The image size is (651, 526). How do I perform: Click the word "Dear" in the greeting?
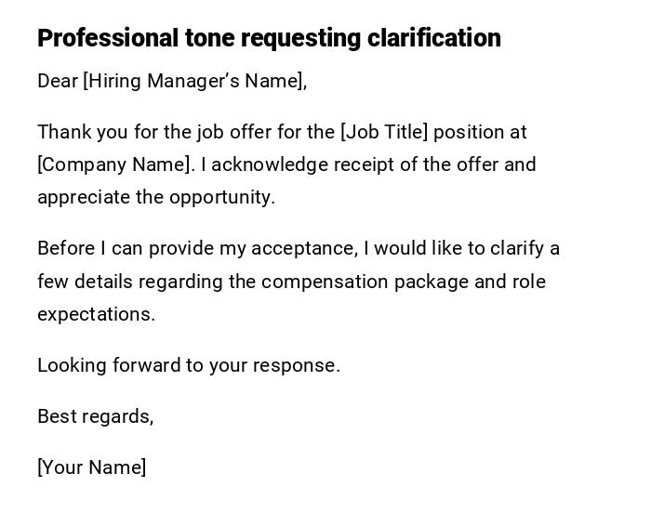[58, 81]
